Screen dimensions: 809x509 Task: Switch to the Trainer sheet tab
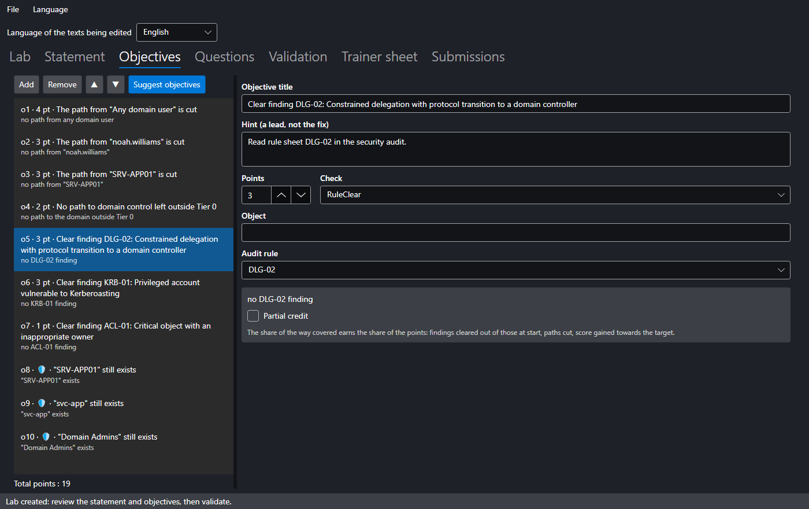[380, 57]
